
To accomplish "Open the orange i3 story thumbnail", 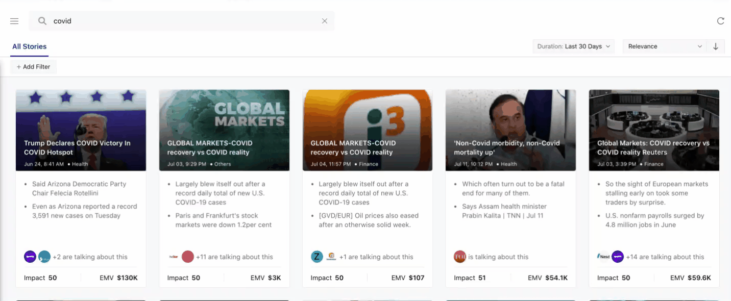I will (368, 130).
